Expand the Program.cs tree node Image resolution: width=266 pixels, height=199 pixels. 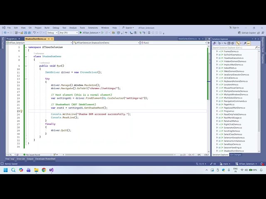217,111
